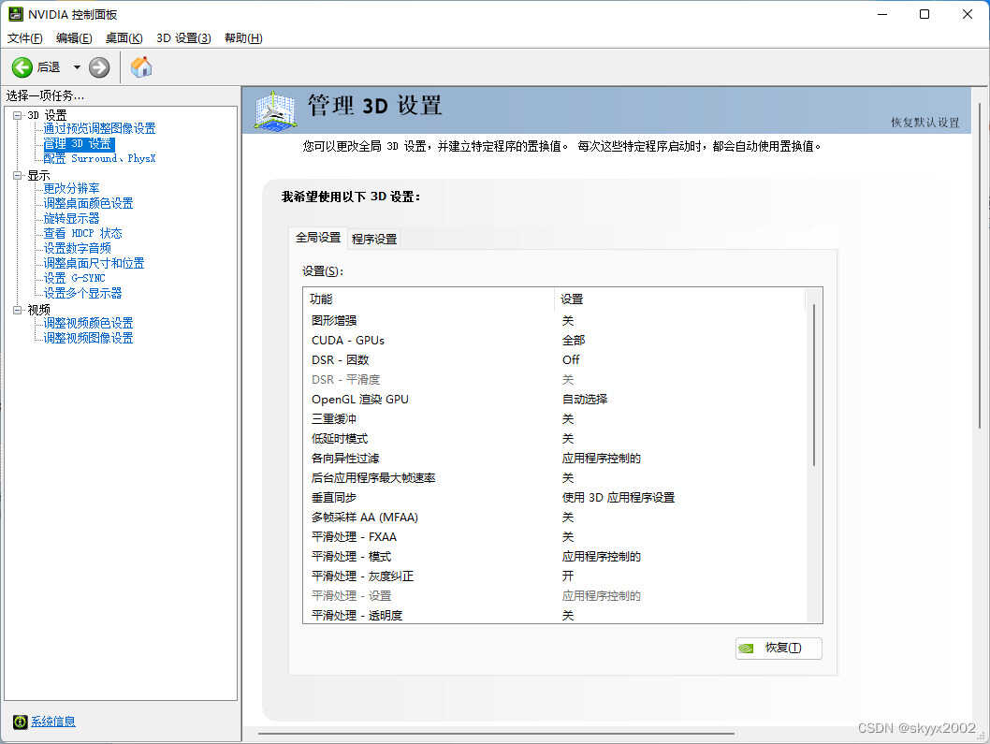Open the 系统信息 link
The height and width of the screenshot is (744, 990).
pos(53,722)
